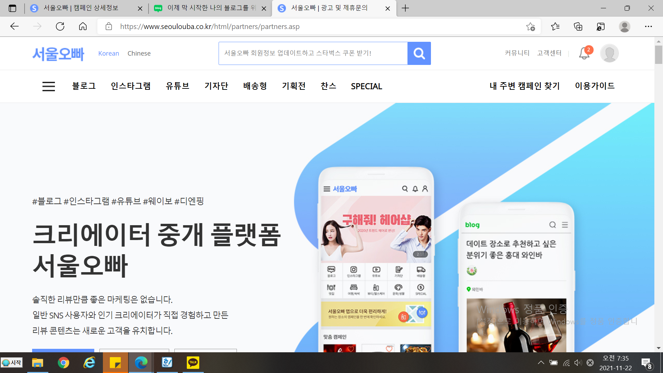Open the 기자단 menu
This screenshot has height=373, width=663.
pyautogui.click(x=217, y=86)
